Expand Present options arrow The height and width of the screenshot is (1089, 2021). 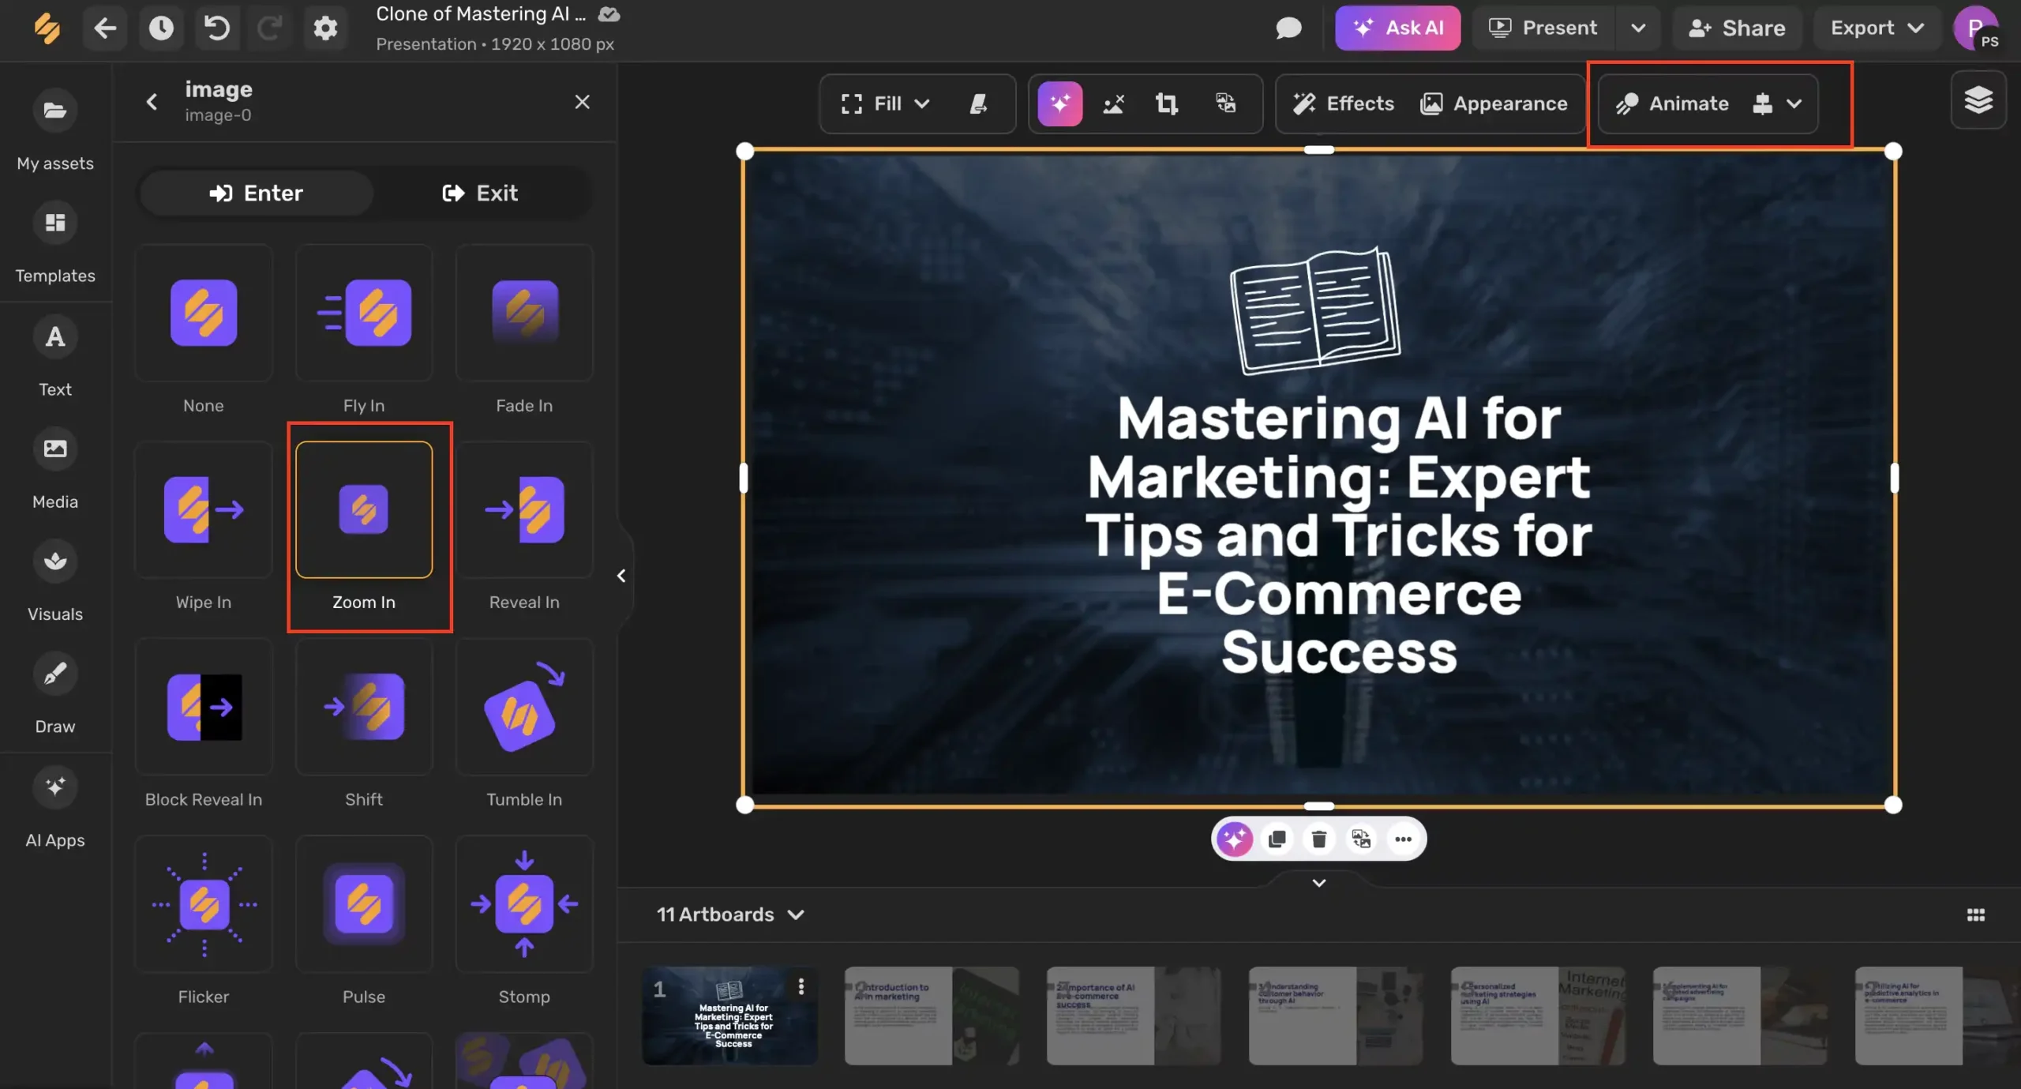(x=1638, y=28)
